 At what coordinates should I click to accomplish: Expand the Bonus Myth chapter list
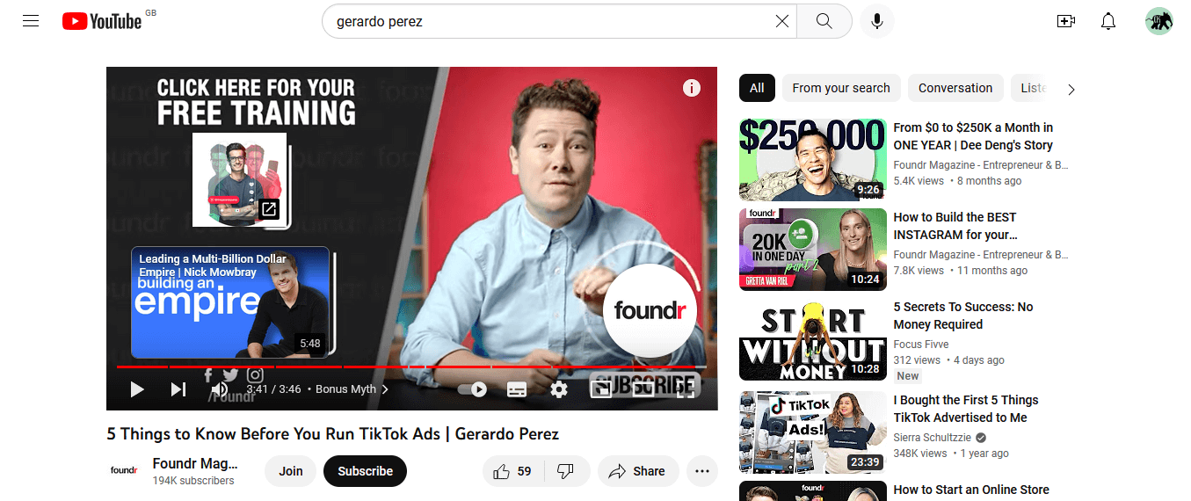352,389
